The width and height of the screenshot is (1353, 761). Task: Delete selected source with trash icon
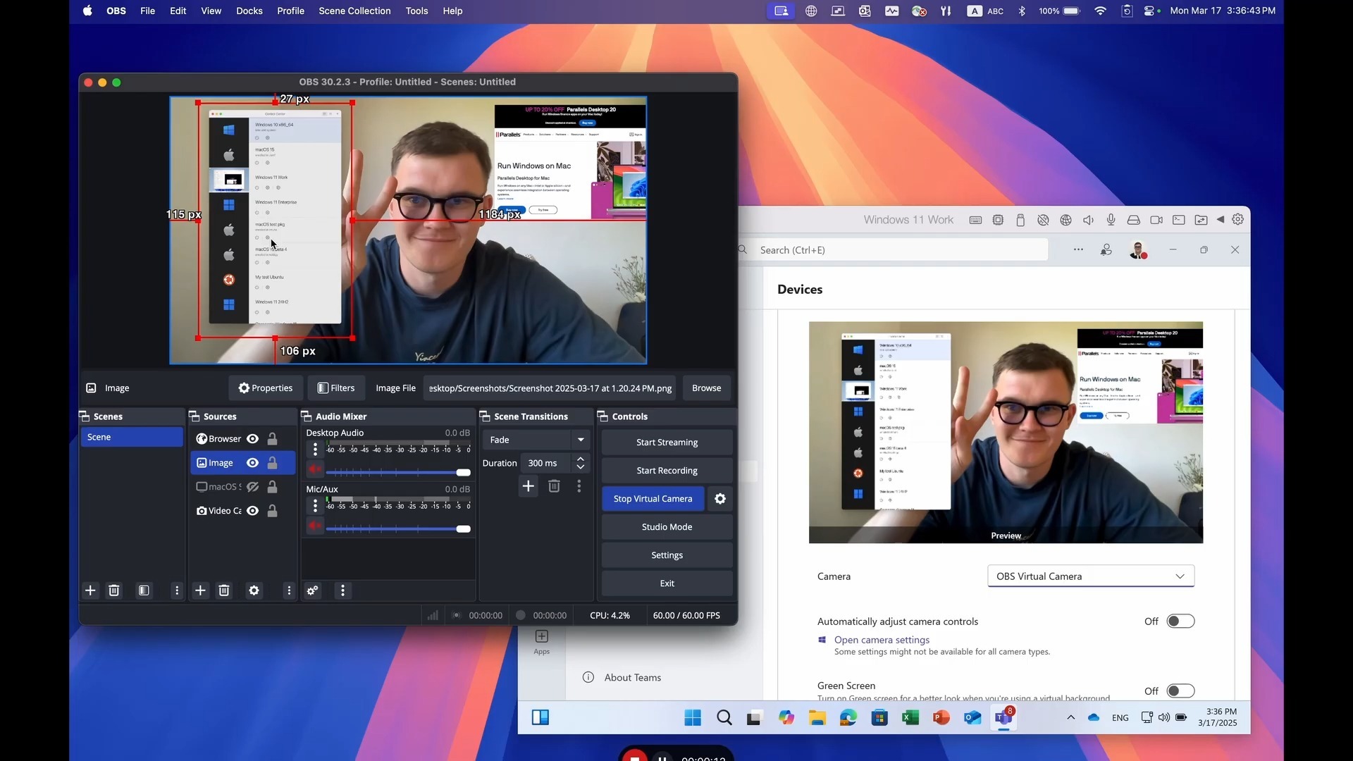click(x=224, y=590)
